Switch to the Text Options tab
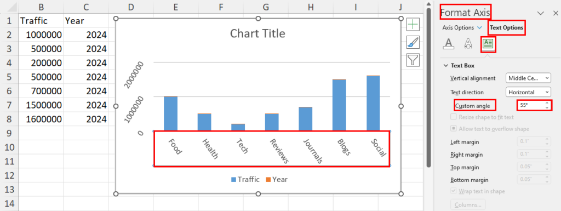 coord(506,27)
